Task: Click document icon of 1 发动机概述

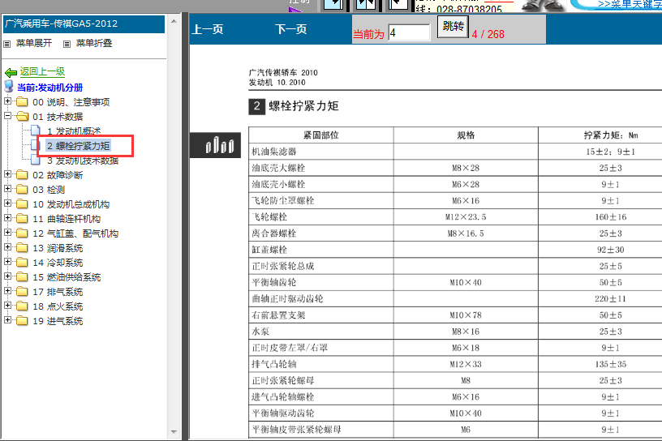Action: point(36,131)
